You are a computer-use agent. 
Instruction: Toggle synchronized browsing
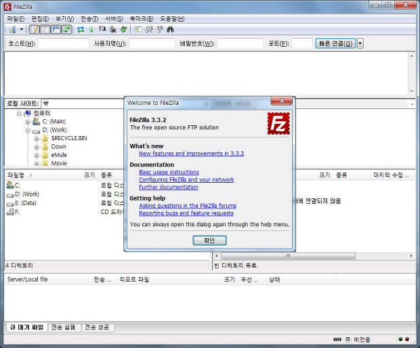tap(159, 29)
